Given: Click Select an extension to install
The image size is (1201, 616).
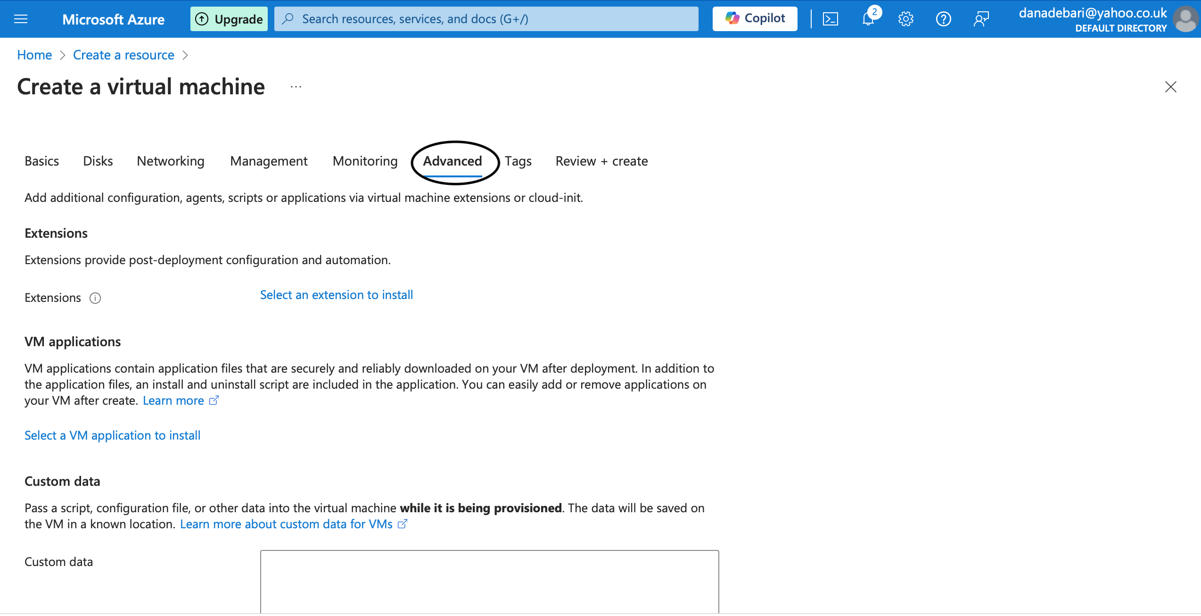Looking at the screenshot, I should point(337,295).
